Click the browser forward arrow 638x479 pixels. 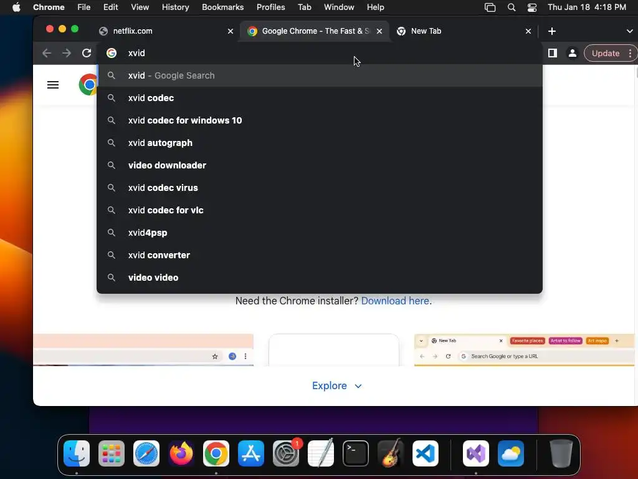point(67,54)
